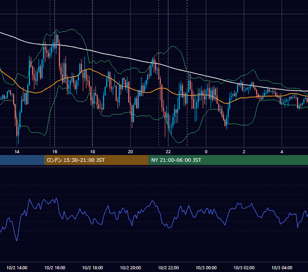The height and width of the screenshot is (272, 308).
Task: Click the 14 hour label on price chart axis
Action: [x=17, y=152]
